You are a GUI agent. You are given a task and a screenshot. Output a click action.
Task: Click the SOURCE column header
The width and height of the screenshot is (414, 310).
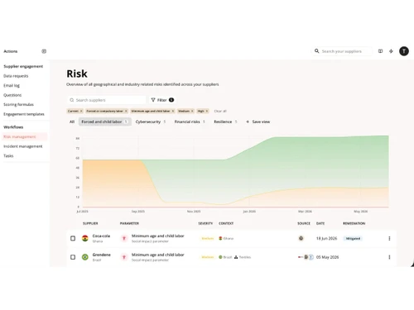pyautogui.click(x=304, y=223)
